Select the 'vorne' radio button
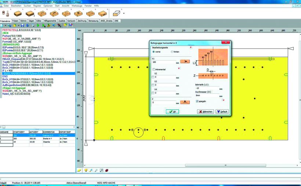Screen dimensions: 301x186 pos(153,52)
